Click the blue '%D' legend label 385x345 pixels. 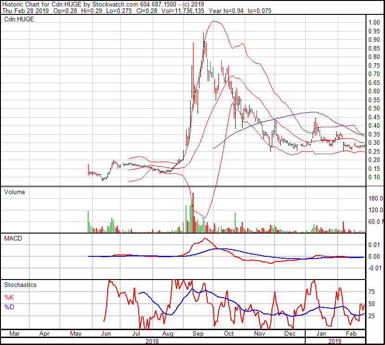[9, 307]
